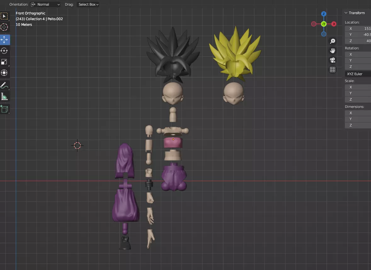Select the head beneath black hair
The width and height of the screenshot is (371, 270).
173,93
